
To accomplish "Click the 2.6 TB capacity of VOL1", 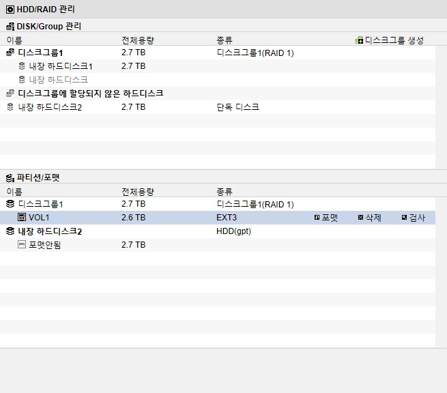I will tap(133, 218).
